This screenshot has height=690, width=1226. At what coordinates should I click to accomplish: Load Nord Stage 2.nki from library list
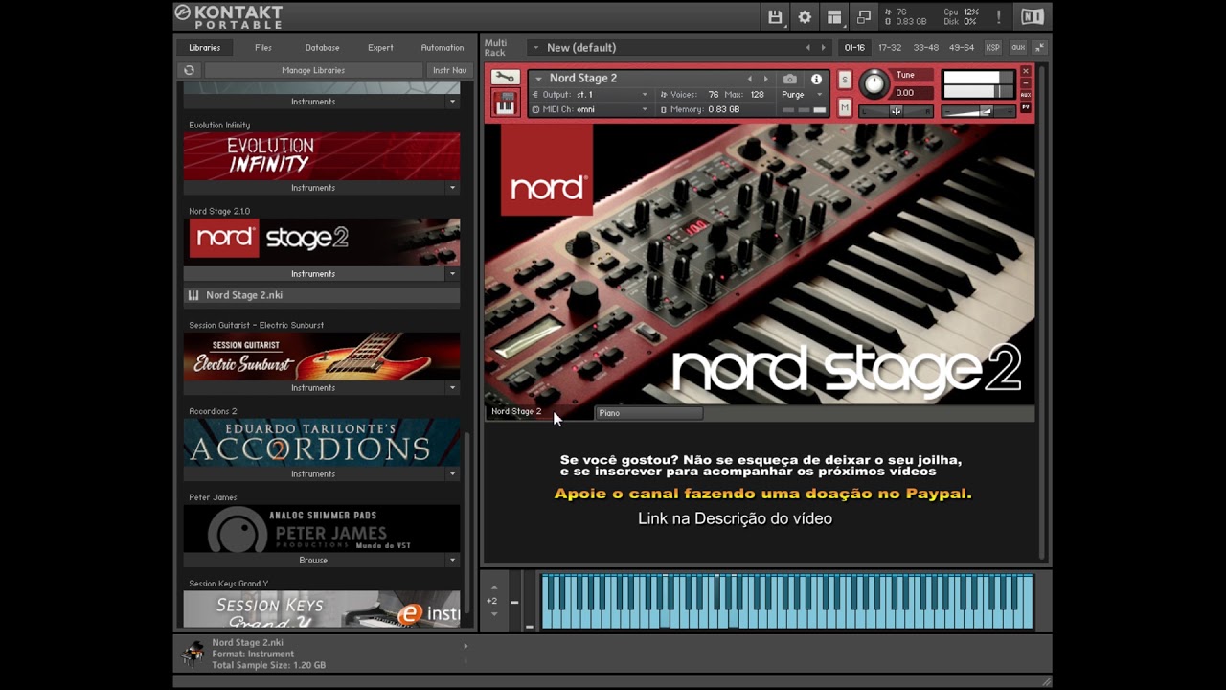322,295
